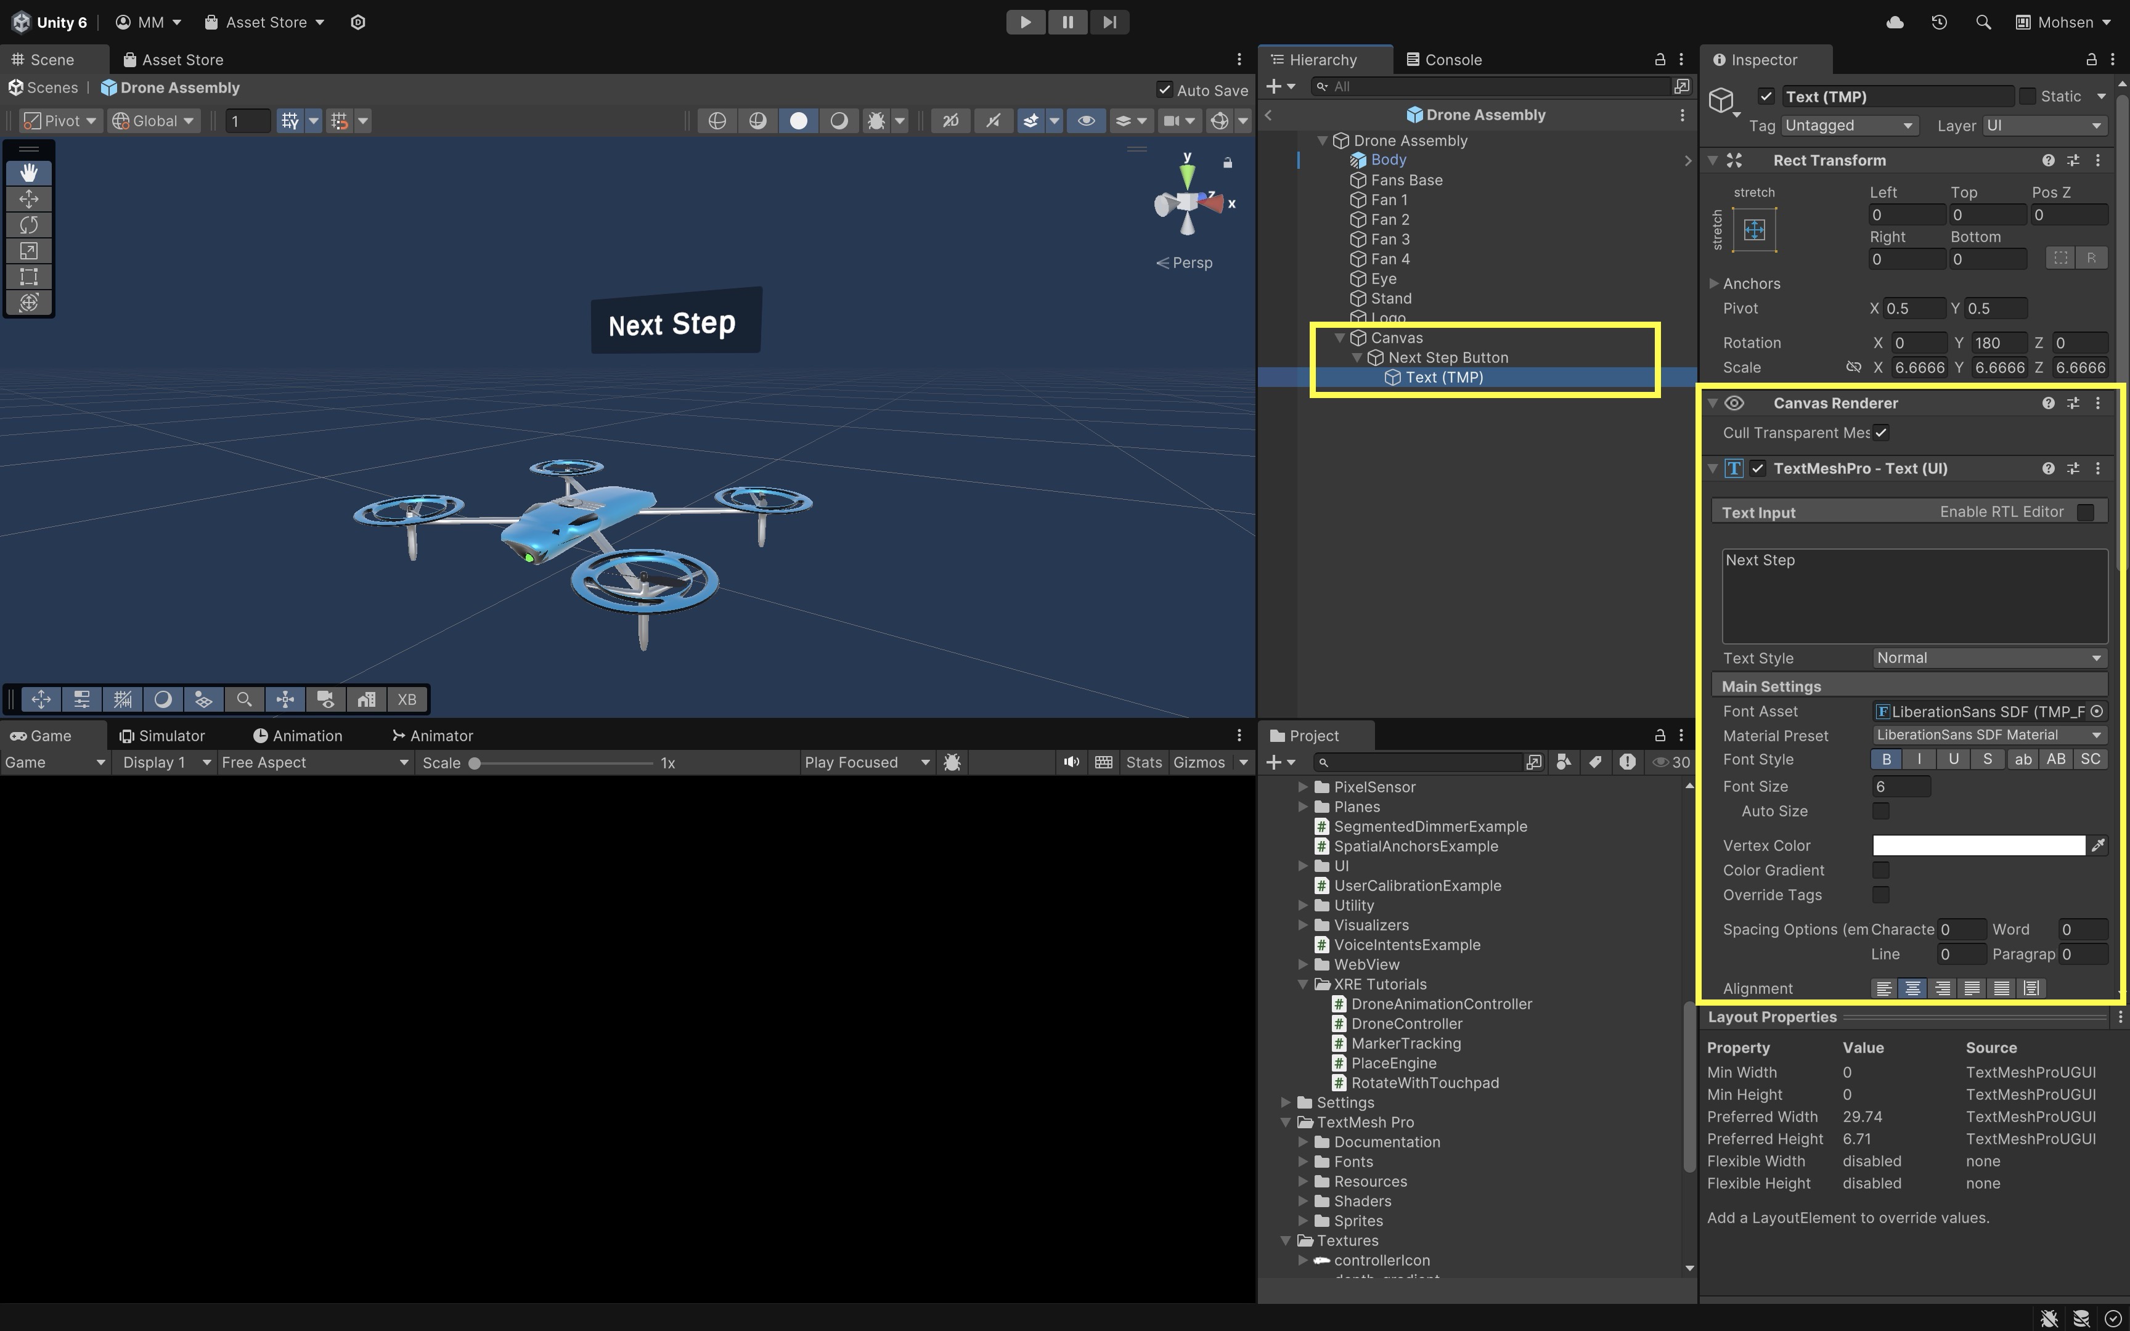This screenshot has width=2130, height=1331.
Task: Open Unity cloud services icon
Action: pyautogui.click(x=1895, y=22)
